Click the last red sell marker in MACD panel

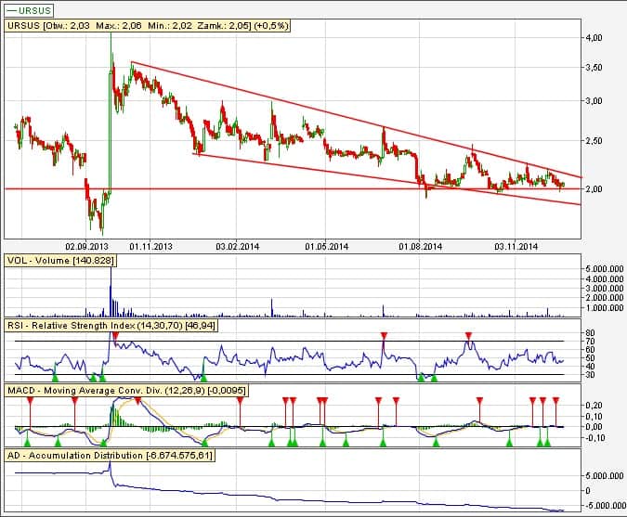click(x=555, y=400)
